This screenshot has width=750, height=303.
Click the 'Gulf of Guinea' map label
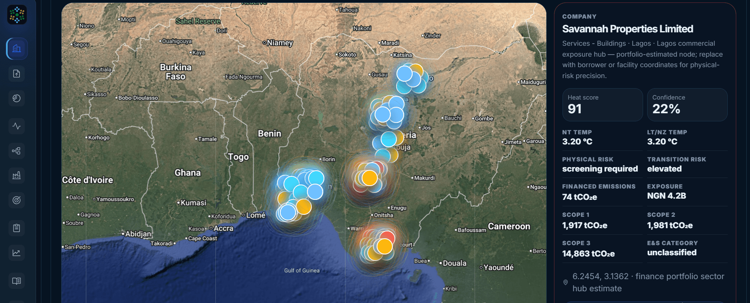(302, 271)
